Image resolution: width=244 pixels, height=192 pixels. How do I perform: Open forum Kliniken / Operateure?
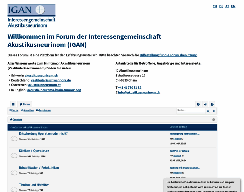tap(34, 151)
